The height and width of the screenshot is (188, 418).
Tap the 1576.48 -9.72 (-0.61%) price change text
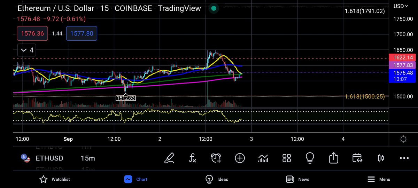(x=51, y=19)
